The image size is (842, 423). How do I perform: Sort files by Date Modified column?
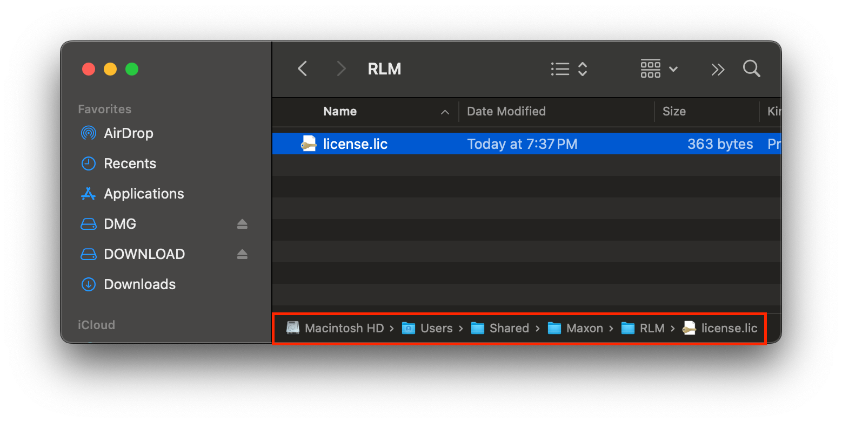[506, 111]
